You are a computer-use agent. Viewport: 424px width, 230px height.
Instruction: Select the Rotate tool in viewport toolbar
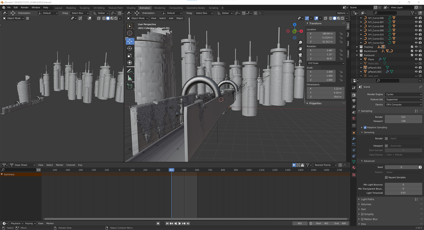click(x=130, y=48)
